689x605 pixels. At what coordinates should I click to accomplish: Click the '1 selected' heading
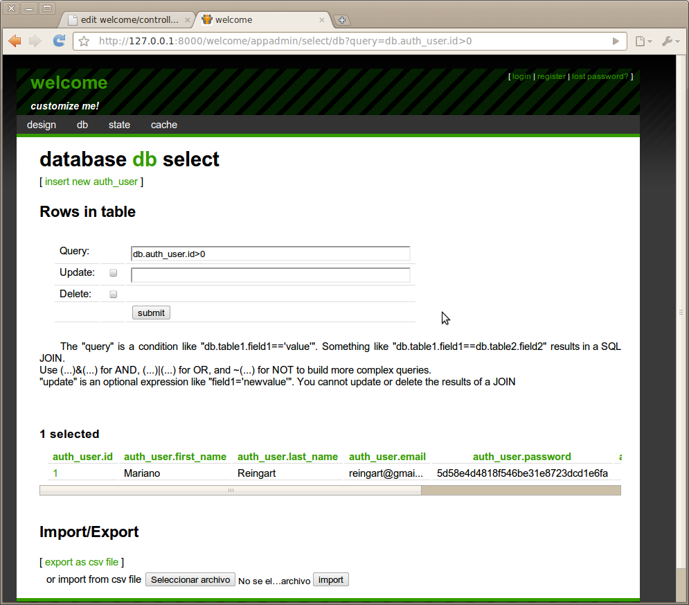pyautogui.click(x=69, y=434)
